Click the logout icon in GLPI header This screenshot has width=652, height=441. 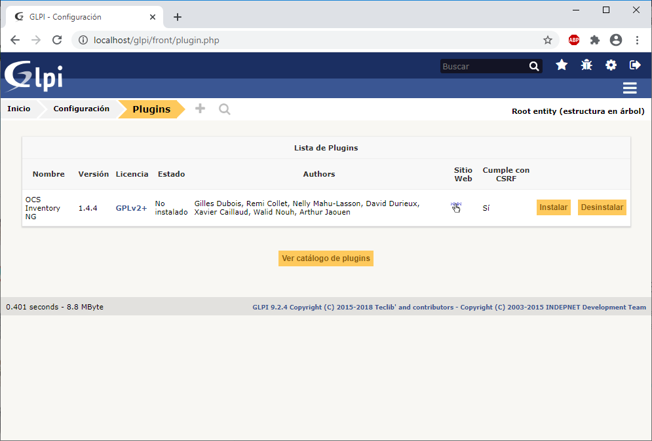[x=635, y=65]
